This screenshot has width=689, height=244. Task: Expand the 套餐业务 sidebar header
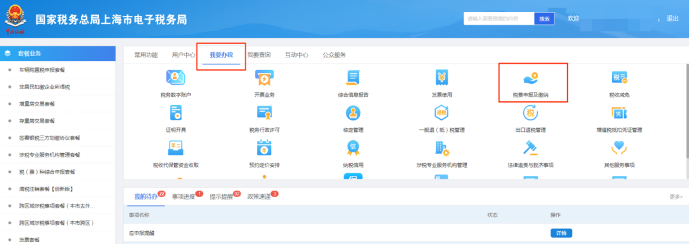tap(58, 53)
